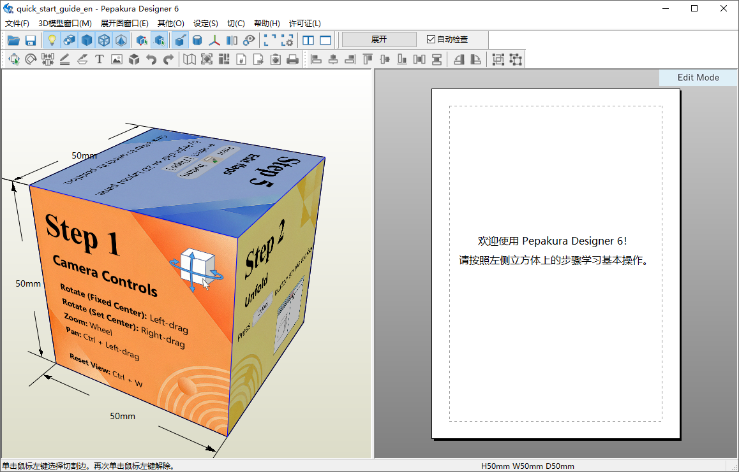The image size is (739, 472).
Task: Click the 展开 (Unfold) button
Action: coord(378,39)
